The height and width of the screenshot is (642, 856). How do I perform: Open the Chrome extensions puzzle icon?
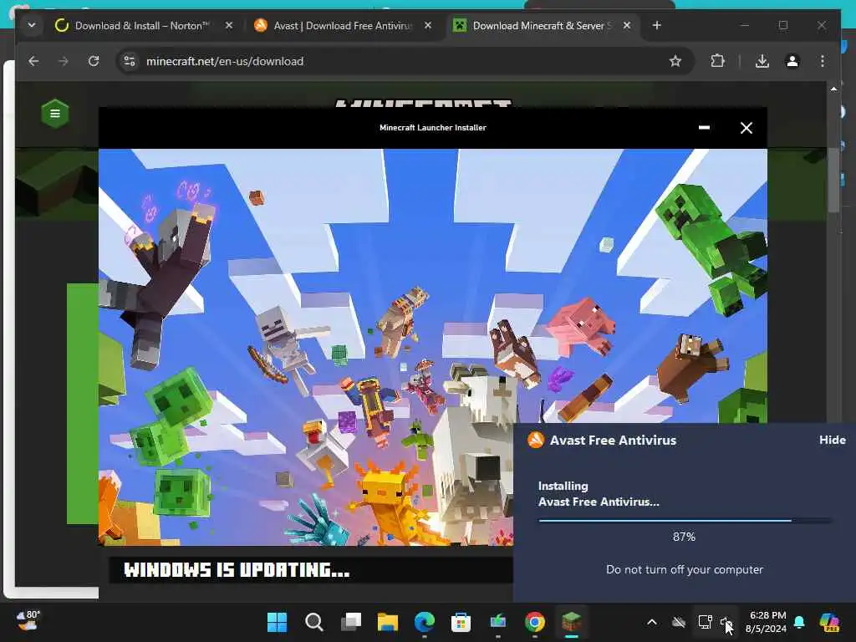[717, 61]
